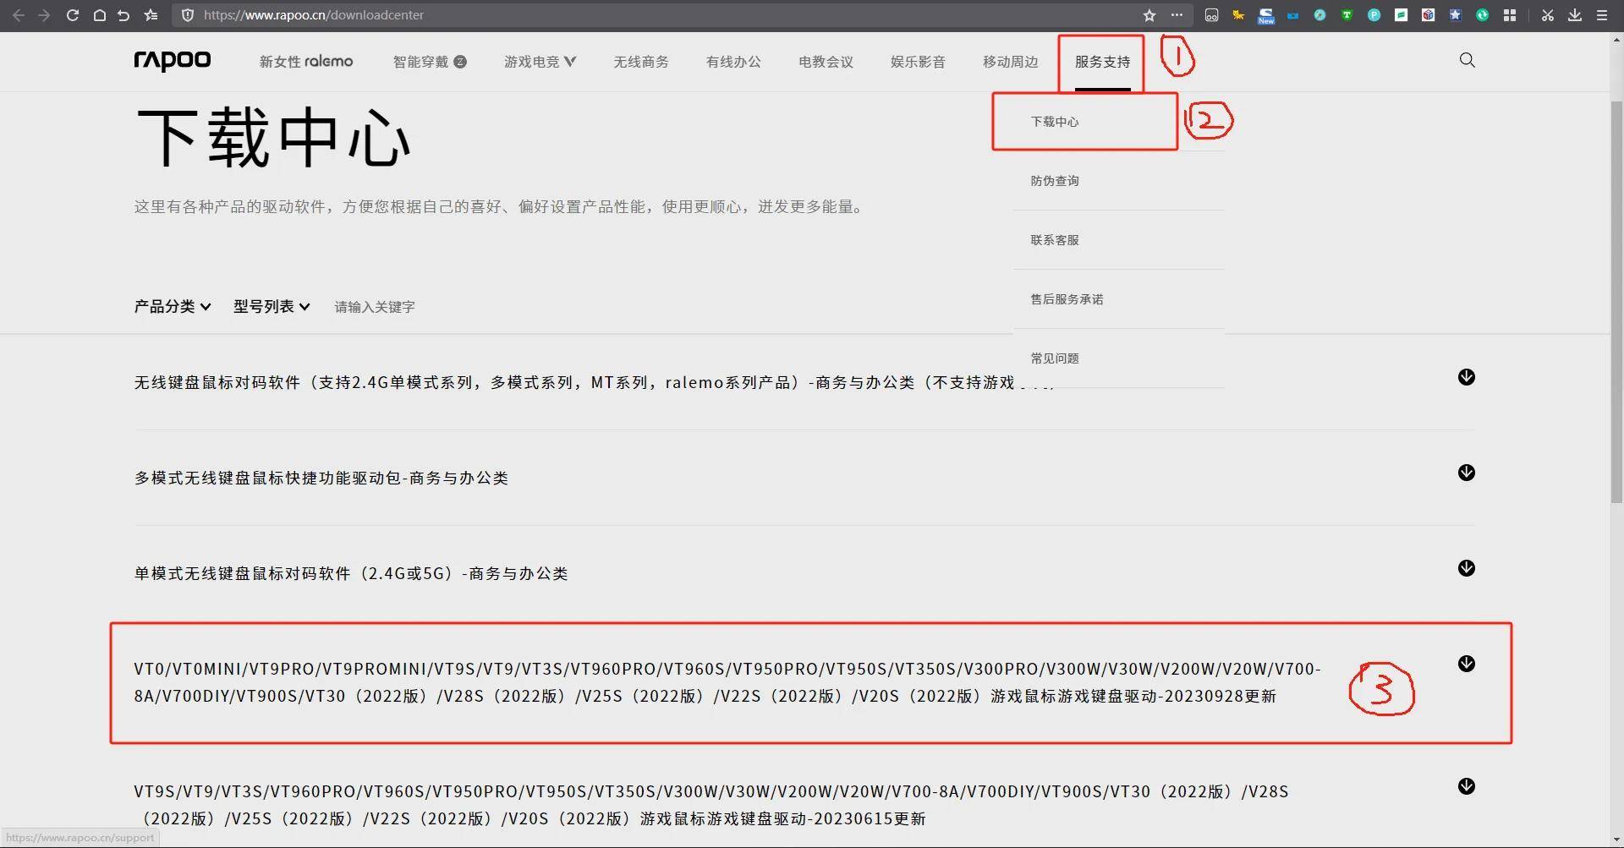Click the 单模式无线键盘鼠标对码软件（2.4G或5G） entry

click(351, 573)
